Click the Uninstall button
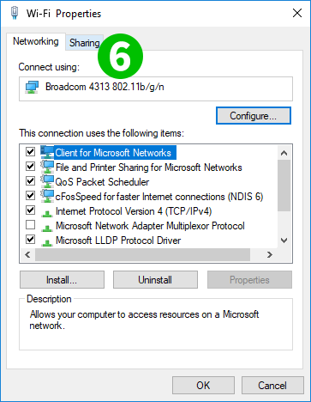Screen dimensions: 311x402 pyautogui.click(x=155, y=280)
